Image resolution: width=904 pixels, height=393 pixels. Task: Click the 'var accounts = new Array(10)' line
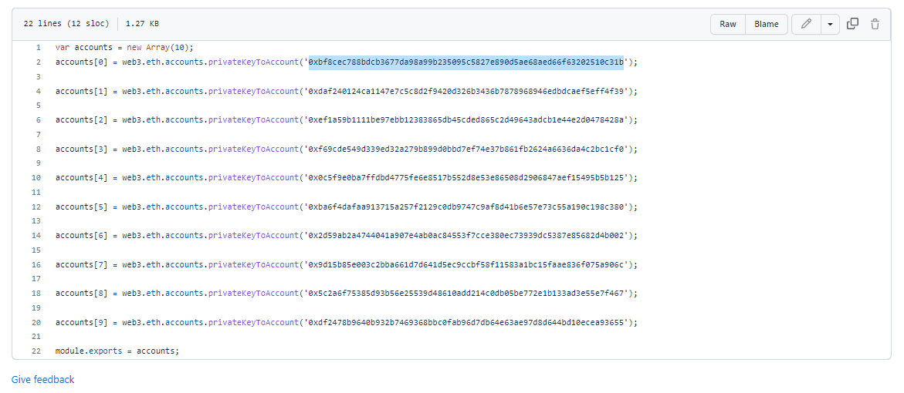[x=124, y=48]
